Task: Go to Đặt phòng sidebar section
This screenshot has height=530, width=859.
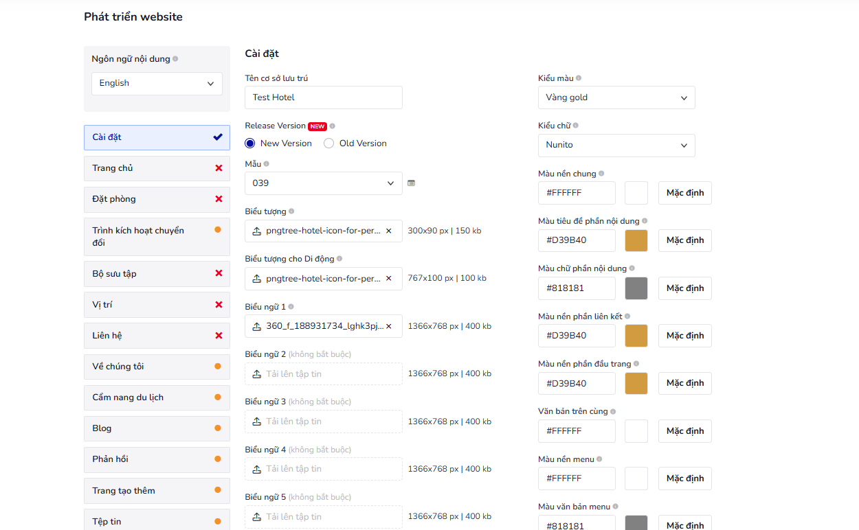Action: click(157, 199)
